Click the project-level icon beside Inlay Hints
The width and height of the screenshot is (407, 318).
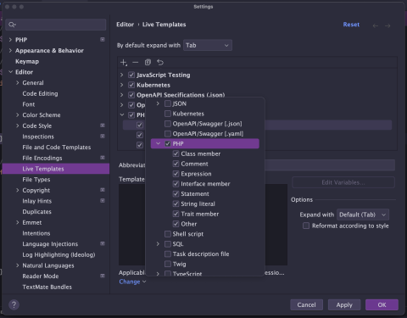coord(103,200)
